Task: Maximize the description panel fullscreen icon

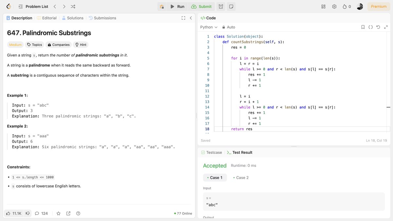Action: (x=183, y=18)
